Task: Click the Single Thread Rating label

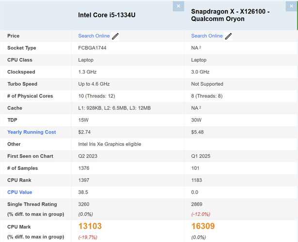Action: [32, 204]
